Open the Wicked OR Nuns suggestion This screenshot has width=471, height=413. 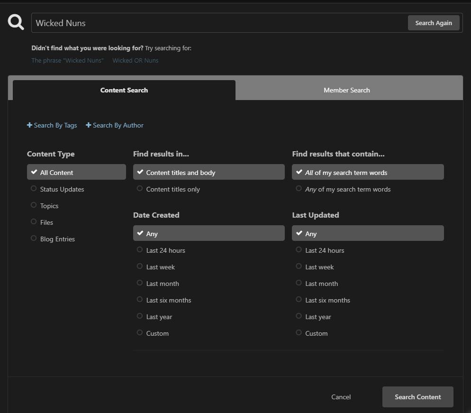[x=136, y=60]
